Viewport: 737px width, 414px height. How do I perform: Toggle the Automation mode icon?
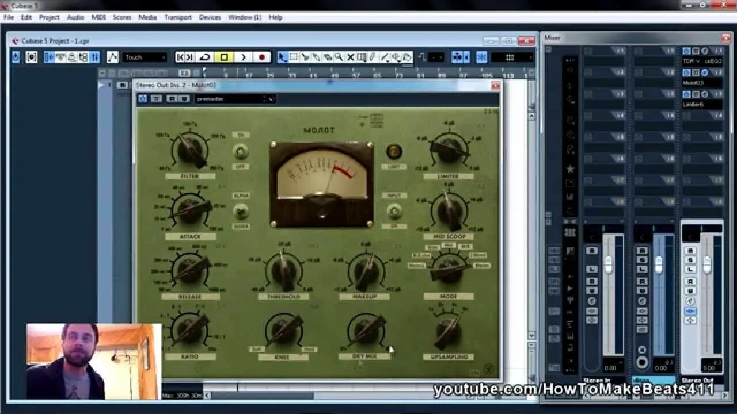tap(113, 57)
